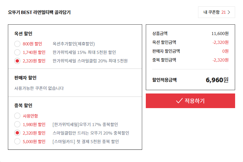Click 스마일클럽만 드리는 오뚜기 20% 중복할인 label
Viewport: 243px width, 162px height.
[91, 133]
